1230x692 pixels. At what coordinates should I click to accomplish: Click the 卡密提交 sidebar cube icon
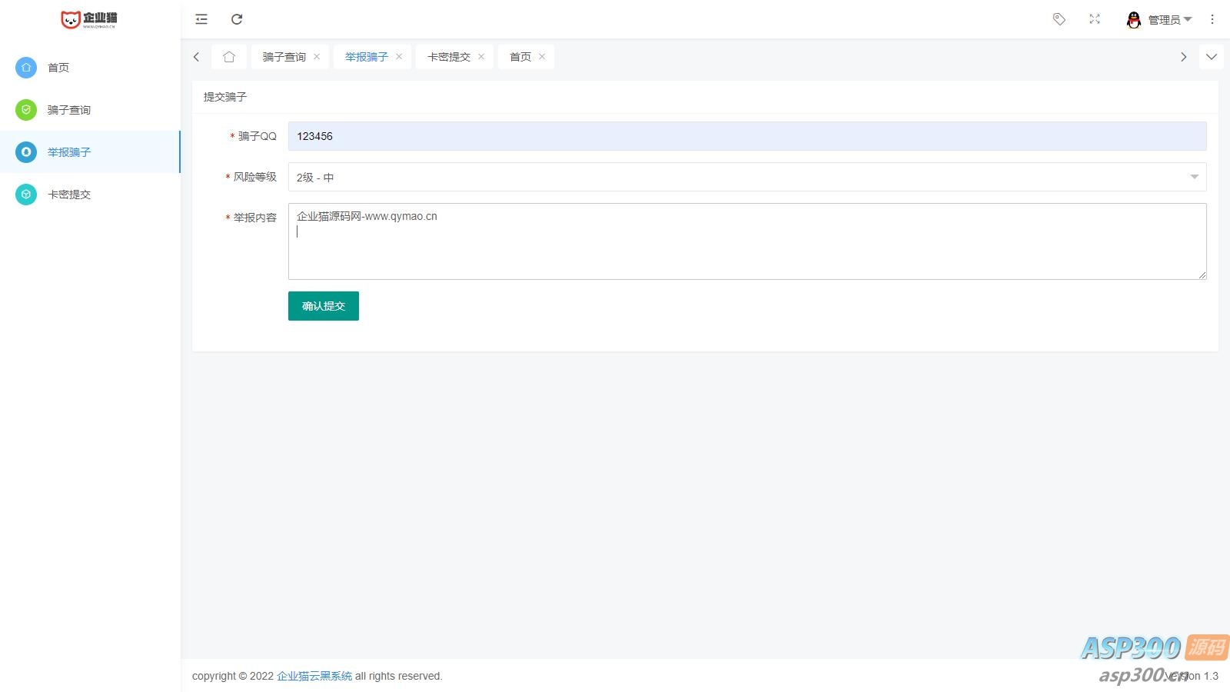(26, 195)
